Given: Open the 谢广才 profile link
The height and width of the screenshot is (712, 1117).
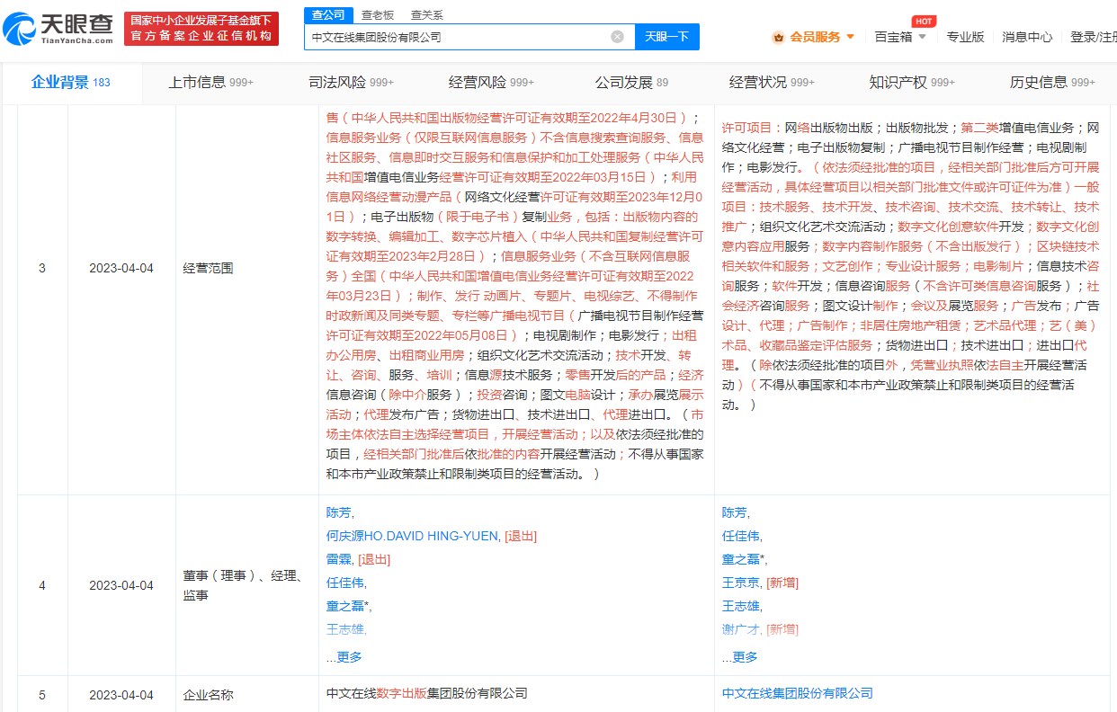Looking at the screenshot, I should pos(740,630).
